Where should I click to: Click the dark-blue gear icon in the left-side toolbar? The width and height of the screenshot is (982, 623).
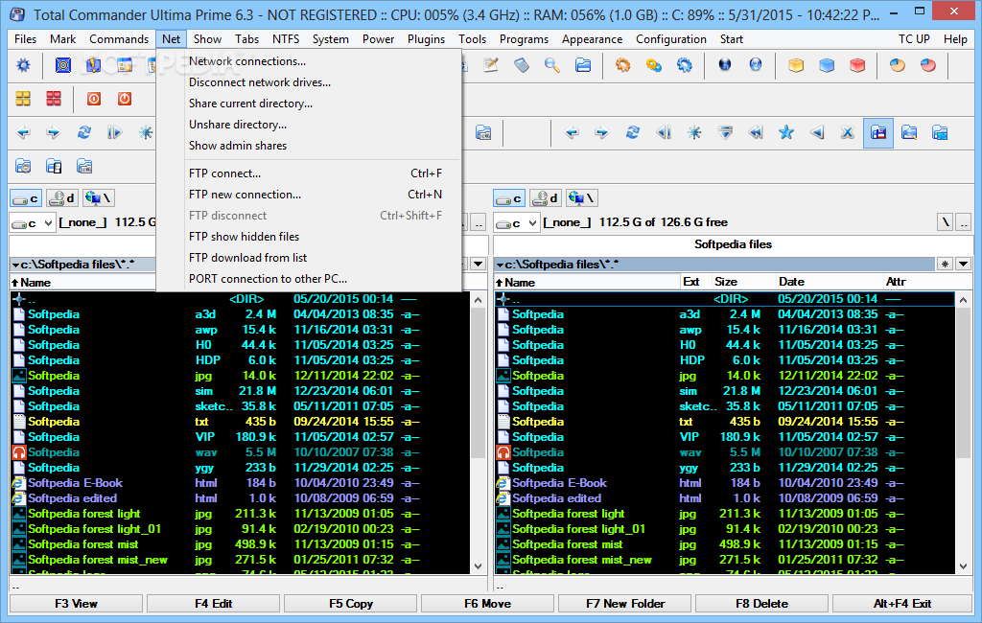tap(23, 65)
